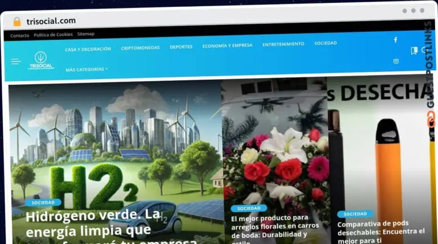Open the Comparativa de pods desechables article

click(x=381, y=231)
